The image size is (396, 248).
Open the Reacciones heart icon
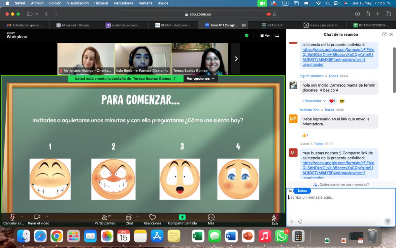(152, 217)
